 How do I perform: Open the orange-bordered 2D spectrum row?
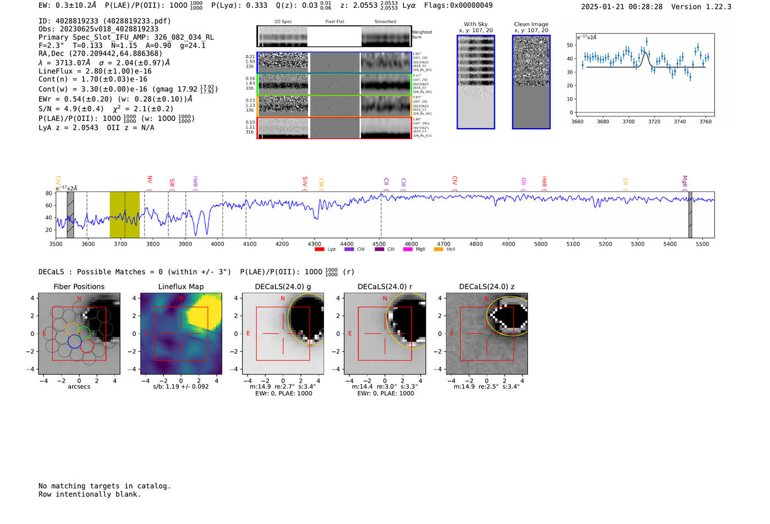(334, 106)
